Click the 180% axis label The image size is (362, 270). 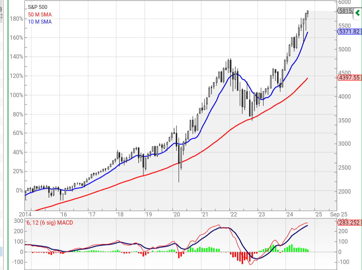(16, 19)
